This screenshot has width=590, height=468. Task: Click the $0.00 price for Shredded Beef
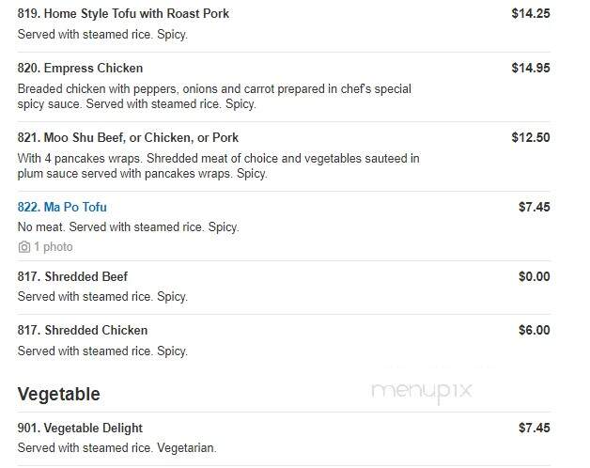[x=535, y=276]
